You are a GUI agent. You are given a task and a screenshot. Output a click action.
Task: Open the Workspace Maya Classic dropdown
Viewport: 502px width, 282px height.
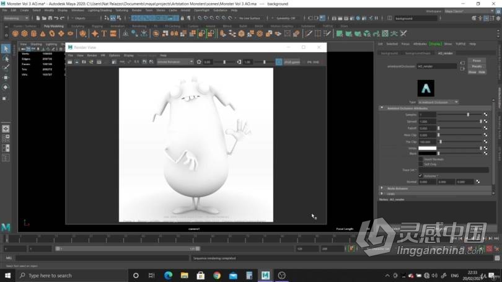(469, 11)
